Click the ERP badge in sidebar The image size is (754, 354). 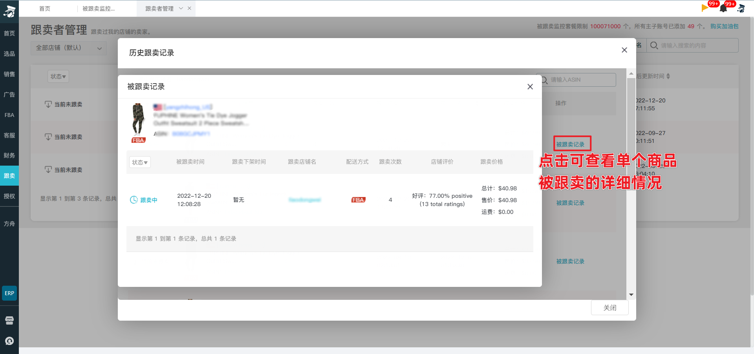point(9,293)
